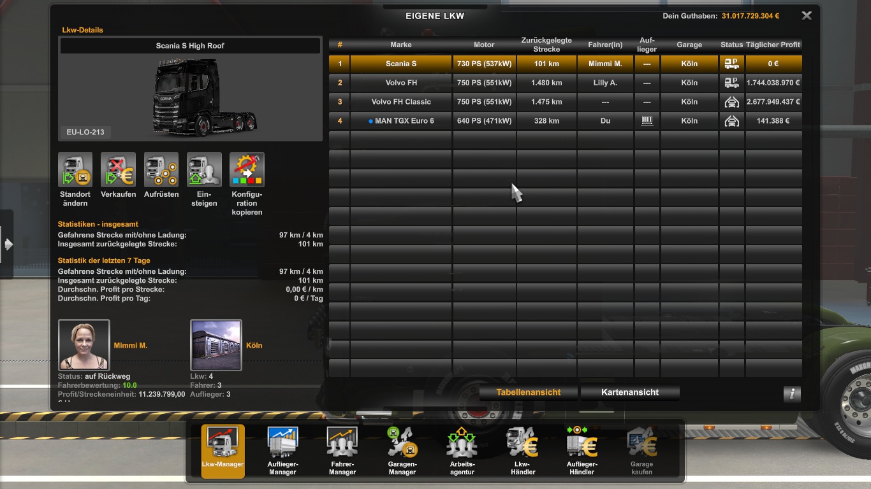The width and height of the screenshot is (871, 489).
Task: Open the Lkw-Händler
Action: coord(523,451)
